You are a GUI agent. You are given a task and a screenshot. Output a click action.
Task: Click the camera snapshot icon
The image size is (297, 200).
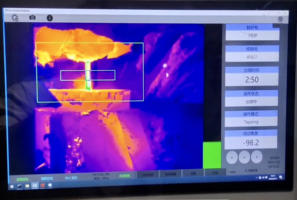coord(32,17)
